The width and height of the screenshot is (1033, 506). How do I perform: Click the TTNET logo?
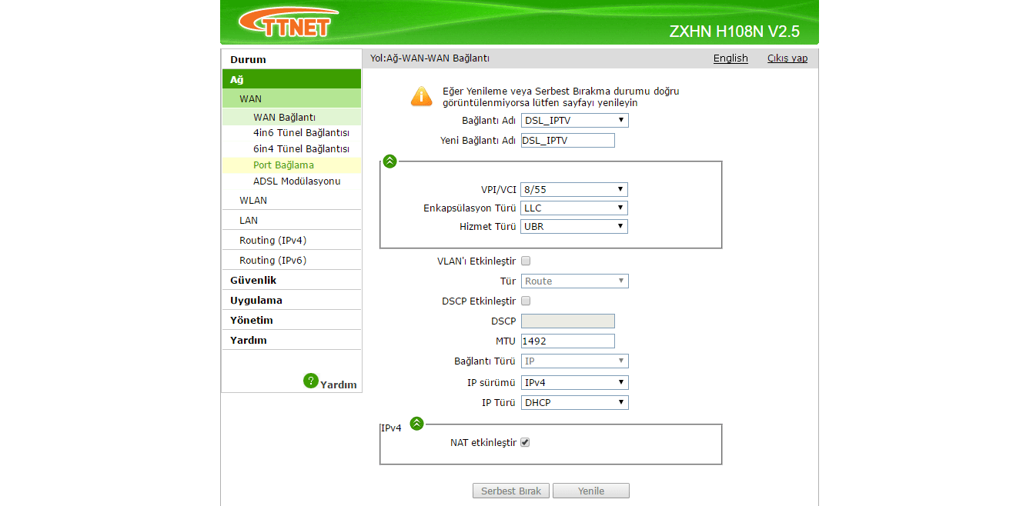pos(288,22)
